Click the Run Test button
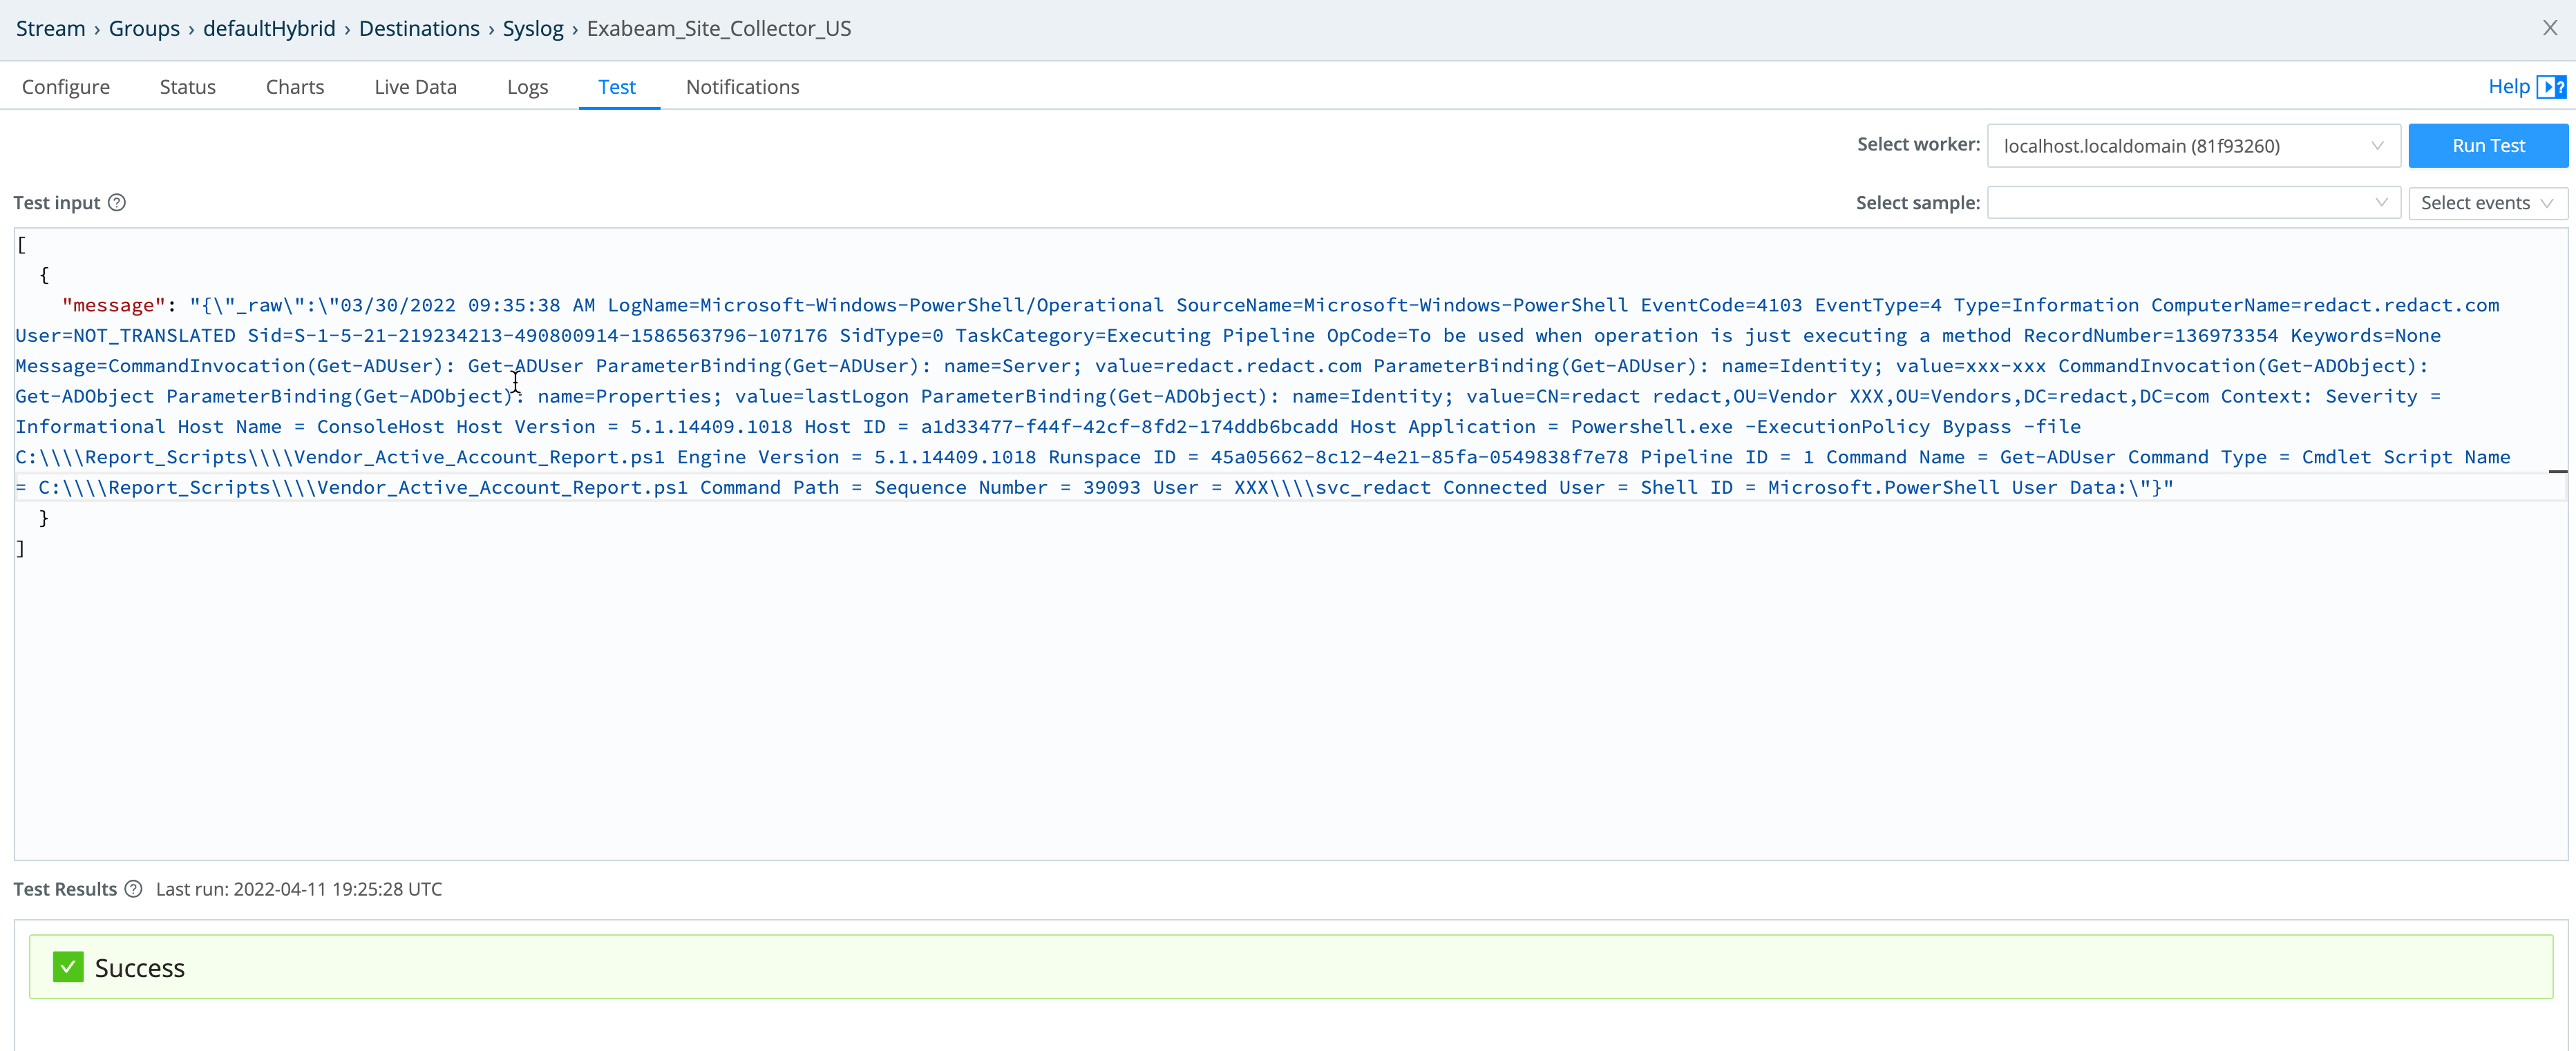Viewport: 2576px width, 1051px height. coord(2488,145)
